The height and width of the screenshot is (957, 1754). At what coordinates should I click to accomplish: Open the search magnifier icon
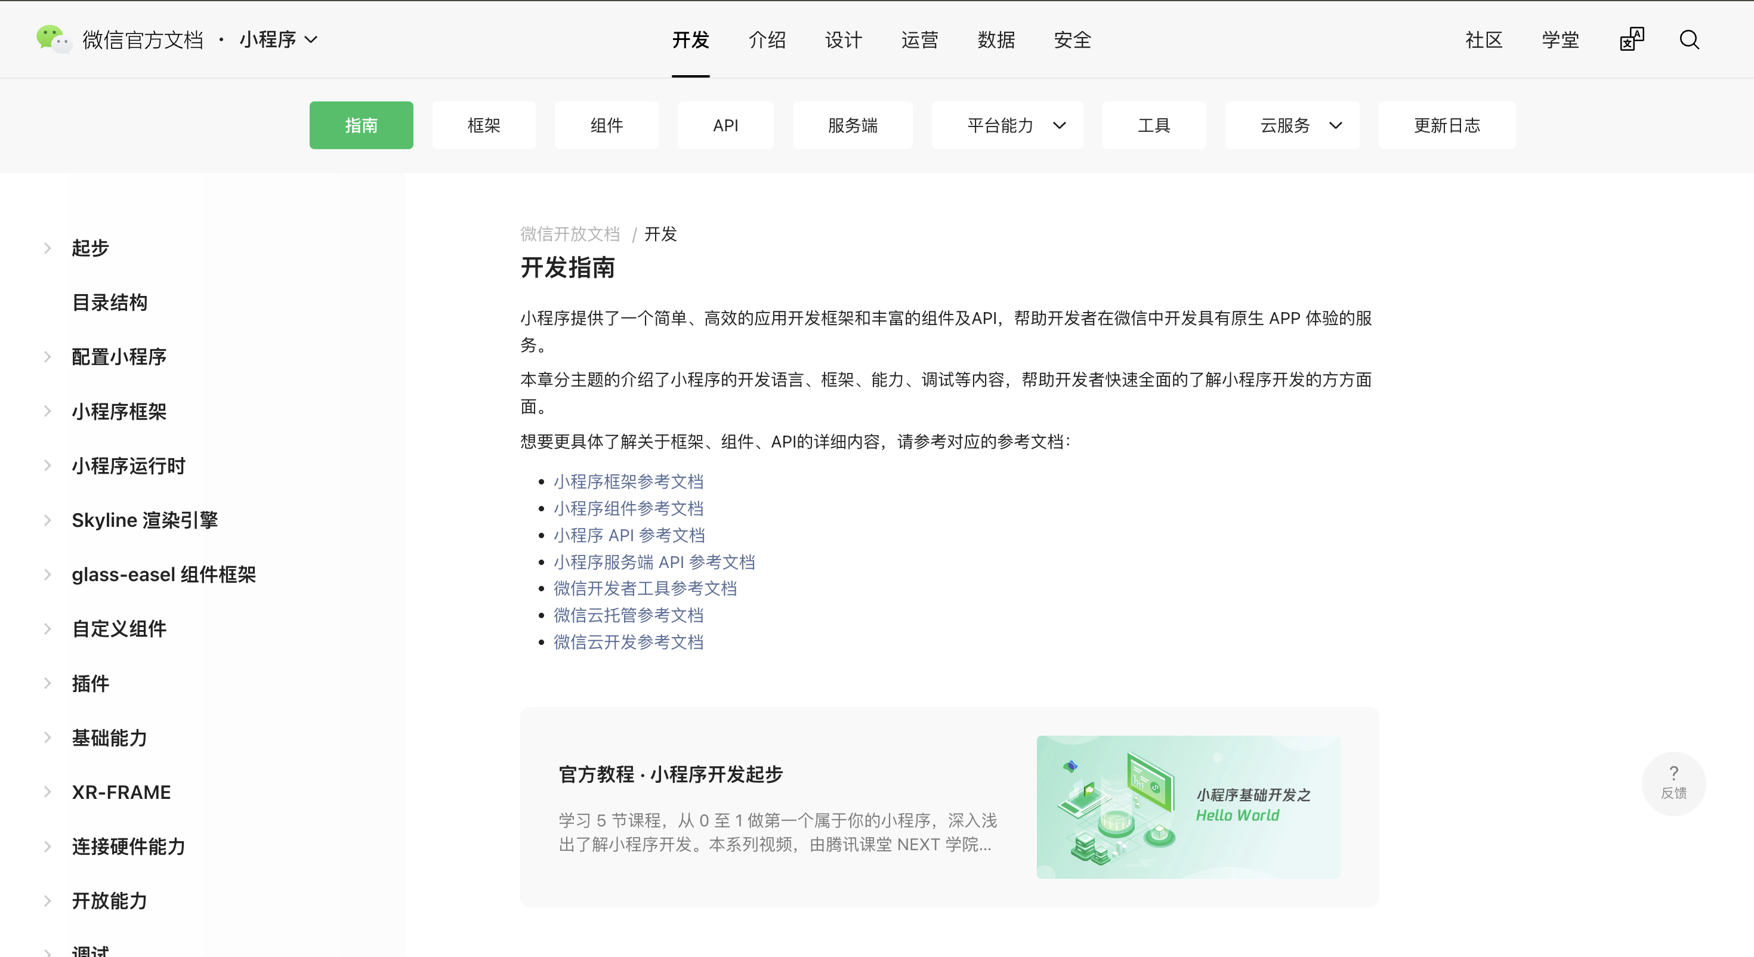click(x=1688, y=39)
